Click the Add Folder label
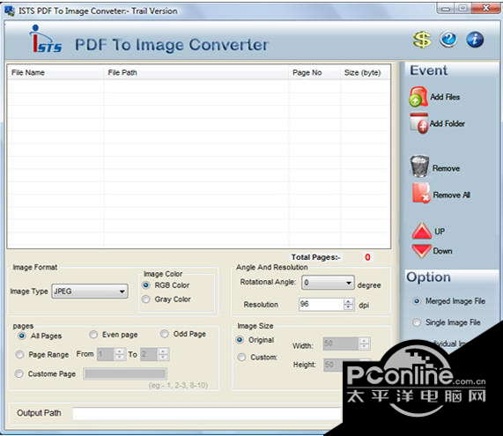Screen dimensions: 503x436 [448, 123]
